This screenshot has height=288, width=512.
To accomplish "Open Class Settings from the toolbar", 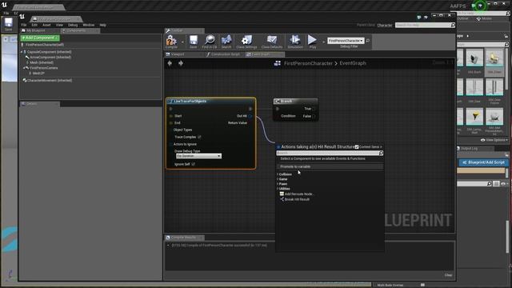I will point(246,40).
